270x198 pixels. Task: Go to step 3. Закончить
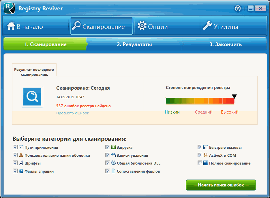[225, 44]
